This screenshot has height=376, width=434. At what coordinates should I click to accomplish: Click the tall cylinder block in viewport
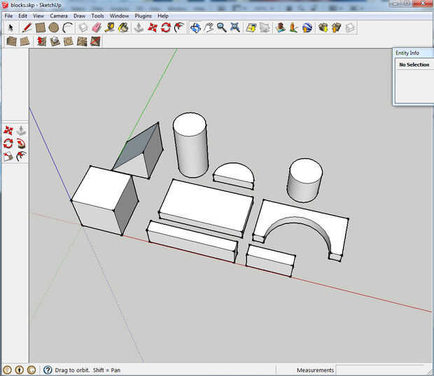pyautogui.click(x=190, y=147)
